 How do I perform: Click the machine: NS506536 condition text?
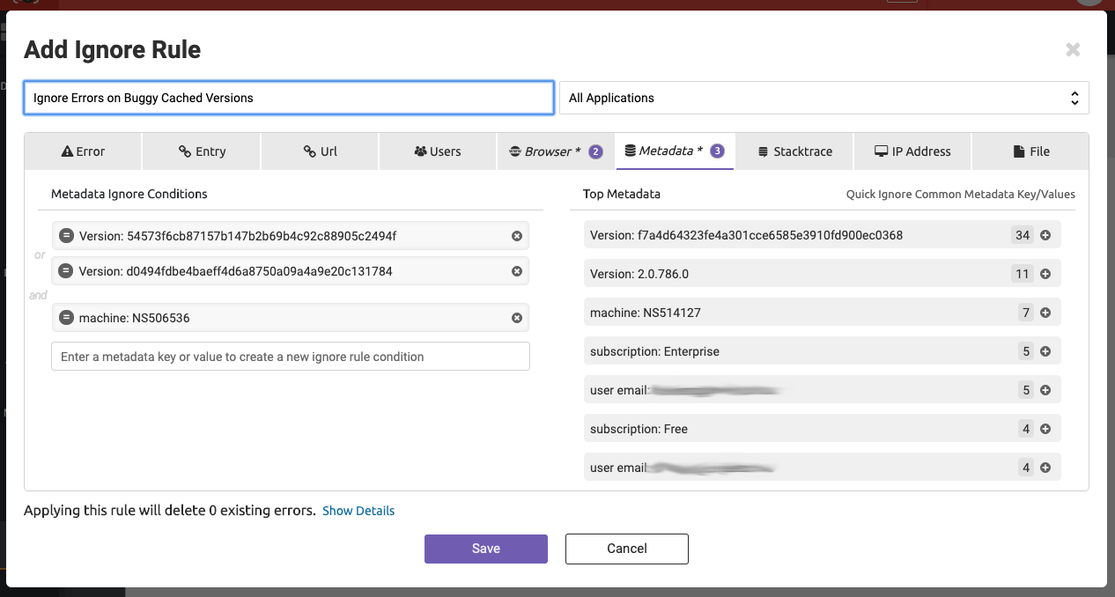pyautogui.click(x=135, y=318)
